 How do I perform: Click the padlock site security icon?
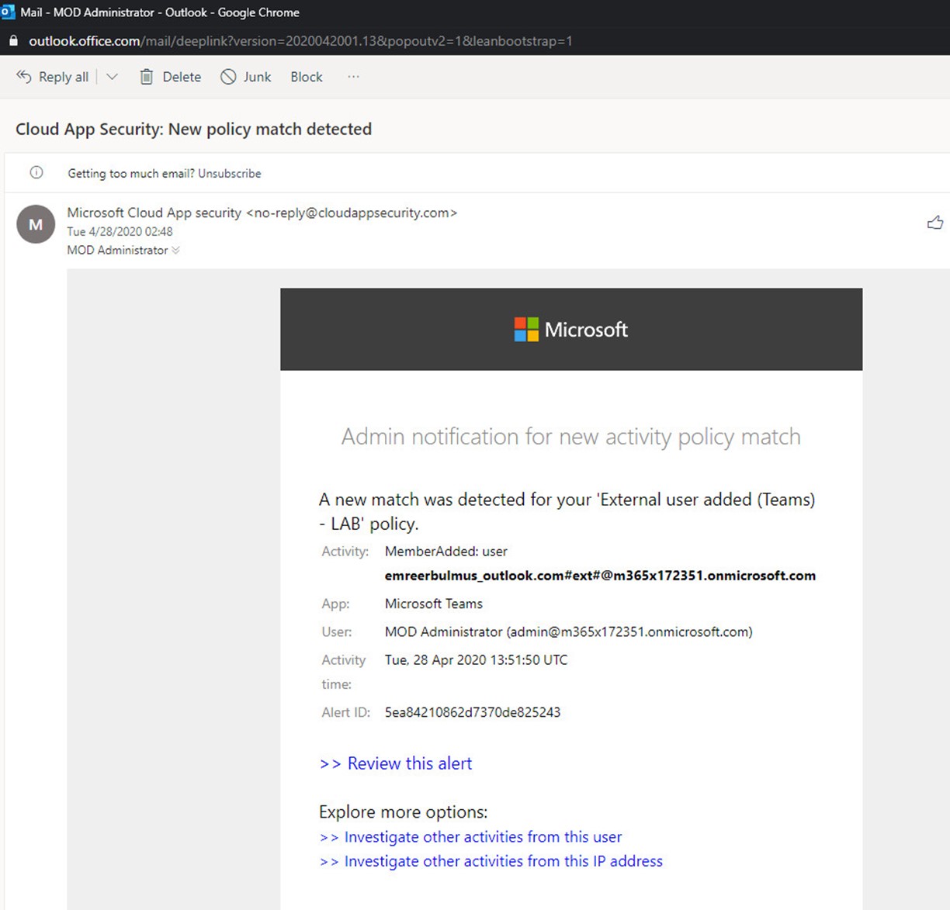coord(12,41)
